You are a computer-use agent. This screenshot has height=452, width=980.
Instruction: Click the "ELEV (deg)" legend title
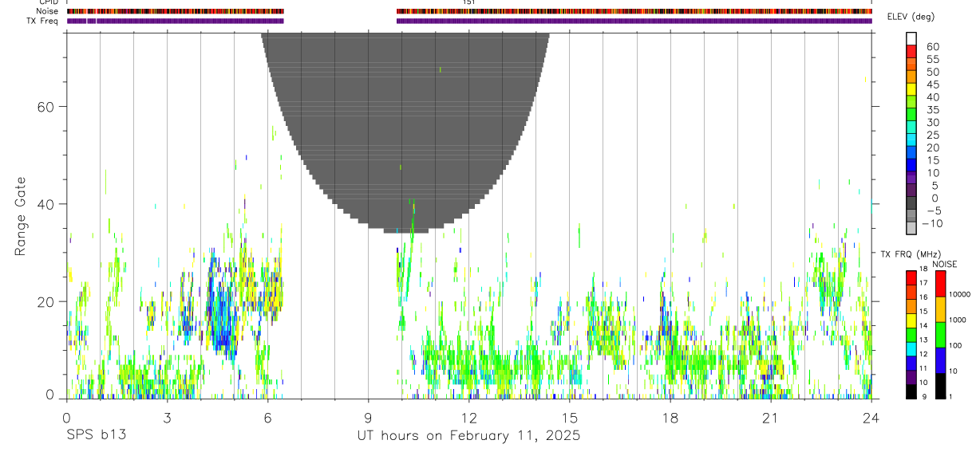click(911, 17)
